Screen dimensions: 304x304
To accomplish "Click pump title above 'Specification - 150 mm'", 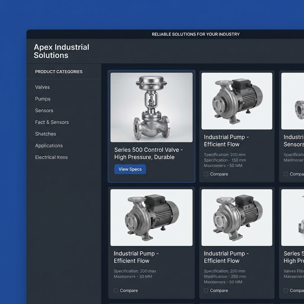I will [x=226, y=140].
